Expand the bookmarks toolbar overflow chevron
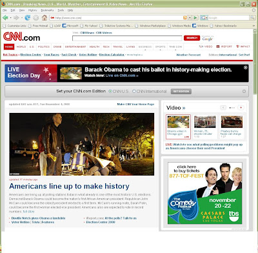 253,26
